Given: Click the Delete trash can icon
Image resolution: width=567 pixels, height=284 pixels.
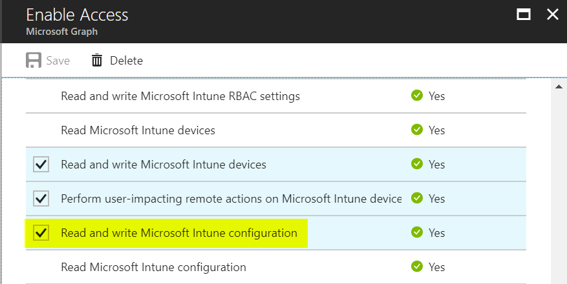Looking at the screenshot, I should pyautogui.click(x=97, y=61).
